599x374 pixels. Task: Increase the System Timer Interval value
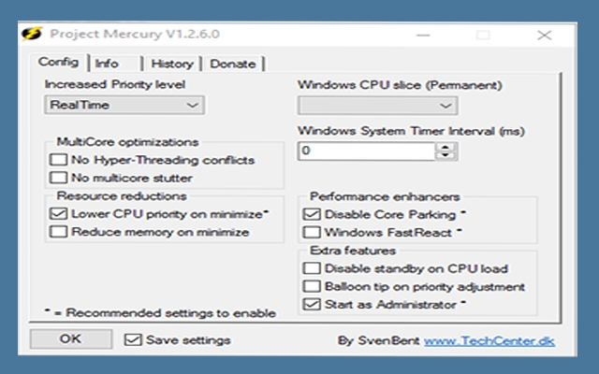coord(446,145)
